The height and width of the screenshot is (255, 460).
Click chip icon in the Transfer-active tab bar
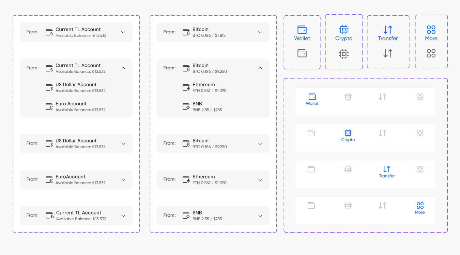[348, 169]
